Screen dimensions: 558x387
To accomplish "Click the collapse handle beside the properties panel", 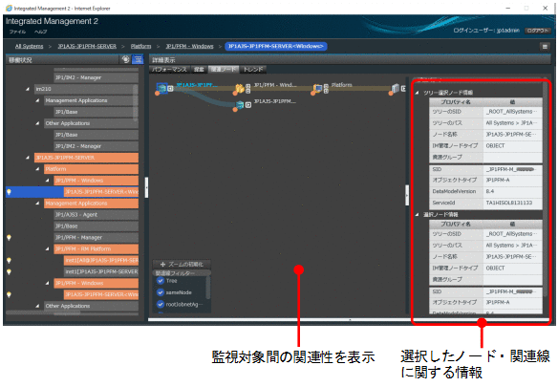I will click(x=407, y=195).
